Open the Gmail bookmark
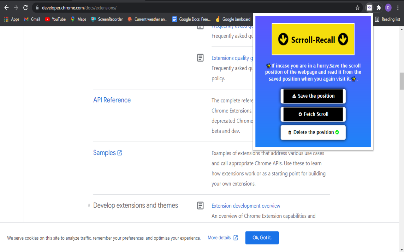 click(32, 19)
